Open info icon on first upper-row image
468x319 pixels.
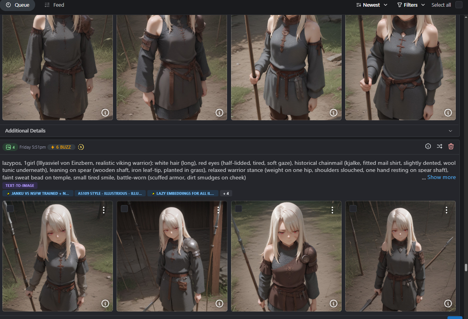click(105, 113)
